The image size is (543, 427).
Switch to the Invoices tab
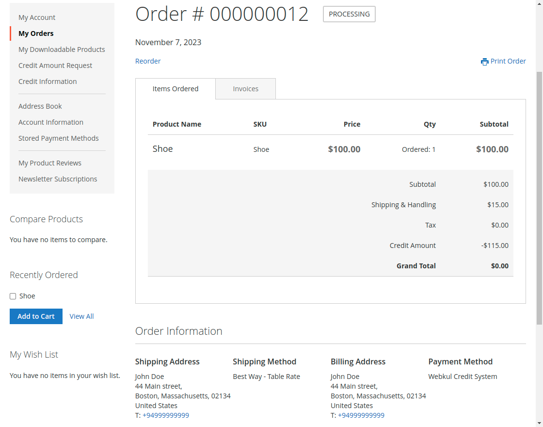point(245,88)
